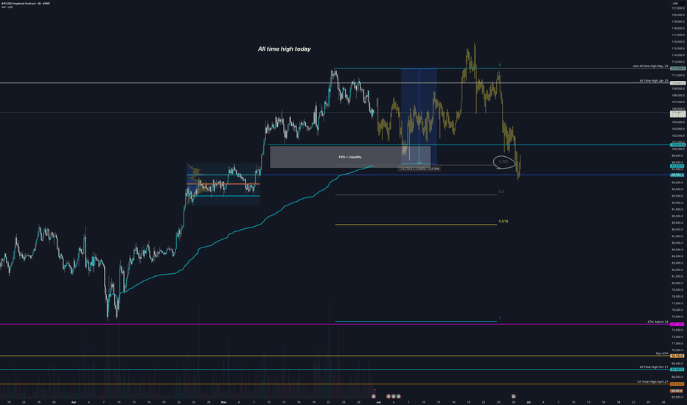Screen dimensions: 687x405
Task: Select the Fibonacci level 1 label
Action: click(500, 318)
